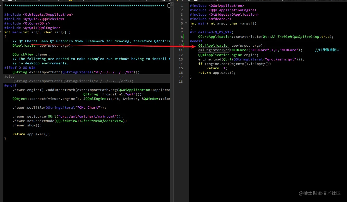Click the 'QObject::connect' line
This screenshot has height=202, width=347.
(91, 99)
